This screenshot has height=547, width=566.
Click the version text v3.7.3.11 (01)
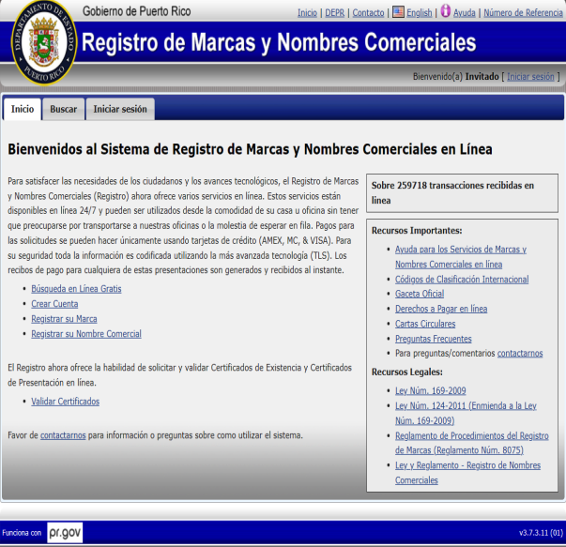541,533
